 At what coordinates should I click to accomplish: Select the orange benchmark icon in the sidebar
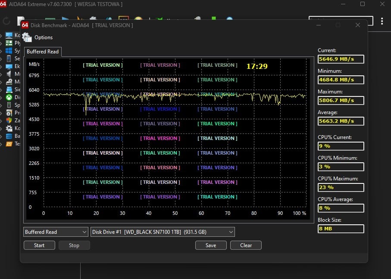point(9,144)
